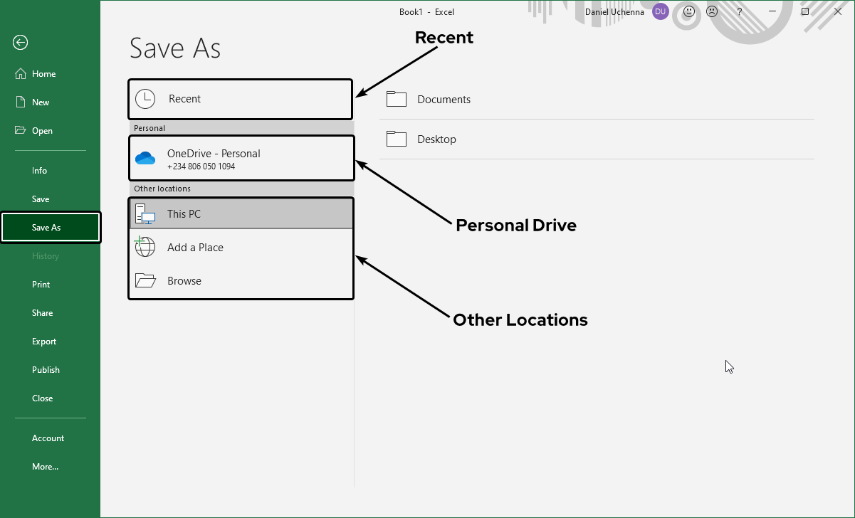This screenshot has height=518, width=855.
Task: Click the Browse folder icon
Action: point(145,281)
